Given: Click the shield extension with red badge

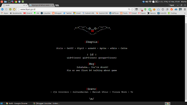Looking at the screenshot, I should pyautogui.click(x=141, y=10).
